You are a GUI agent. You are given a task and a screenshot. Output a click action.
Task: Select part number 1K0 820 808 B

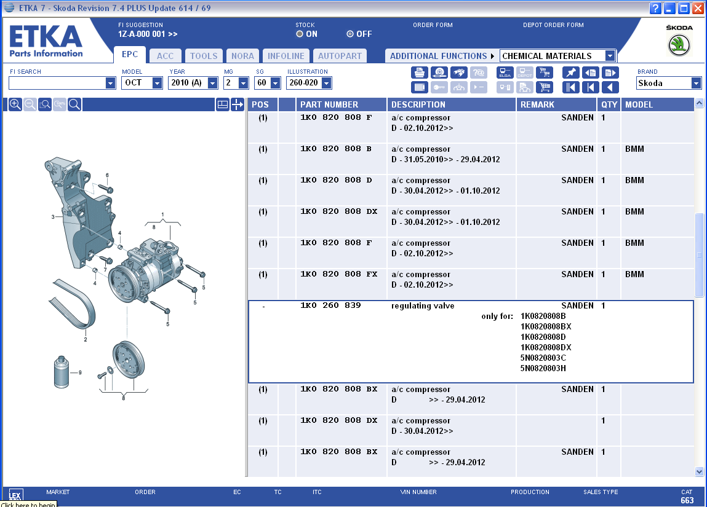(336, 149)
